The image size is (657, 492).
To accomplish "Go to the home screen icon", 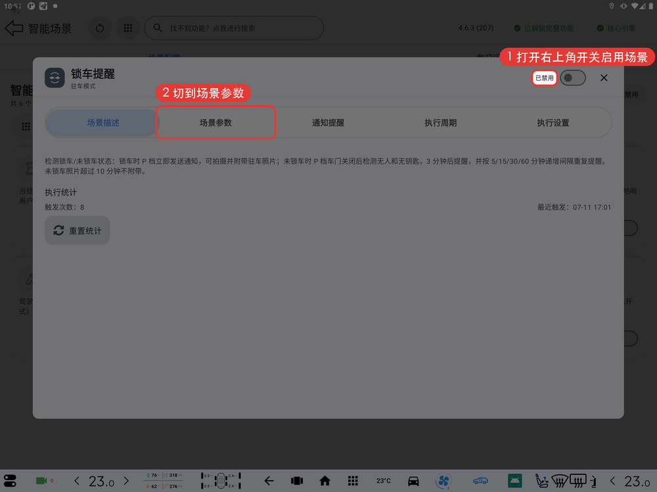I will click(x=325, y=481).
